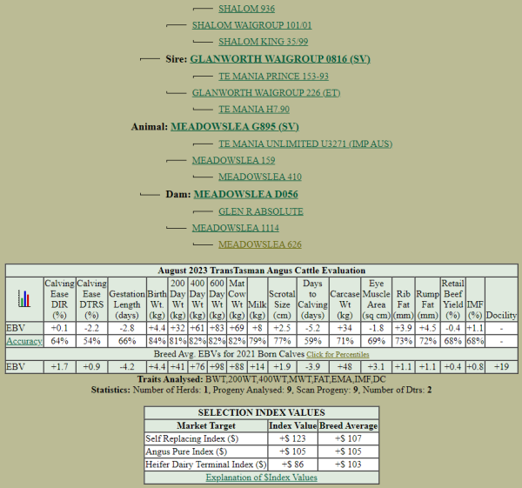
Task: Open SHALOM KING 35/99 link
Action: tap(263, 42)
